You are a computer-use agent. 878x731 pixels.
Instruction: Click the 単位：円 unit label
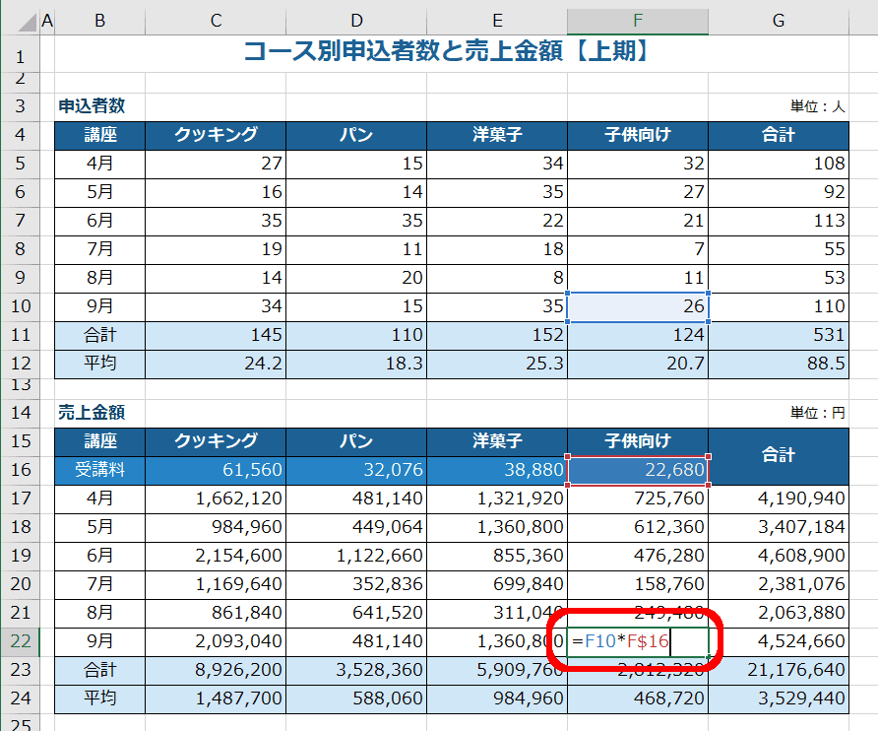coord(817,413)
